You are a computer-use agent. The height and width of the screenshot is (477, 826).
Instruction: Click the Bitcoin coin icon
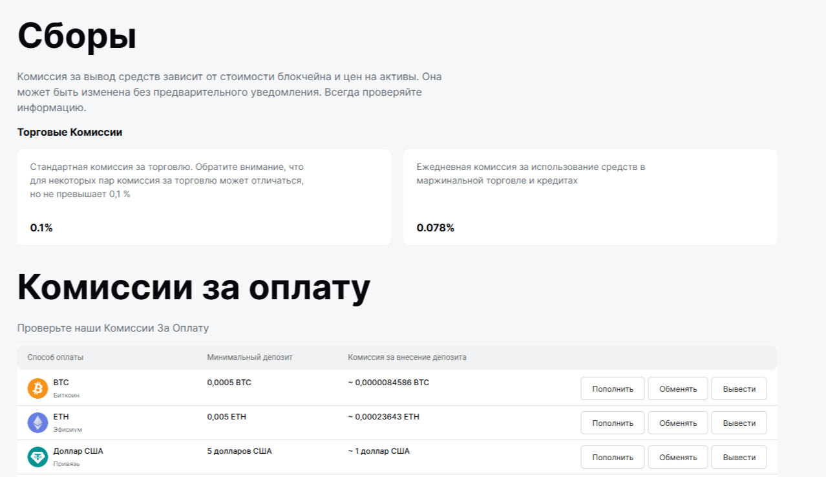37,388
